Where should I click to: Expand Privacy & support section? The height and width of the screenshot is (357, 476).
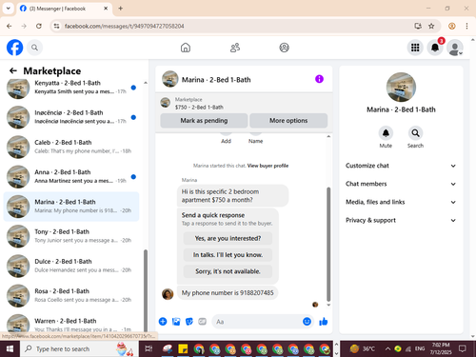401,220
